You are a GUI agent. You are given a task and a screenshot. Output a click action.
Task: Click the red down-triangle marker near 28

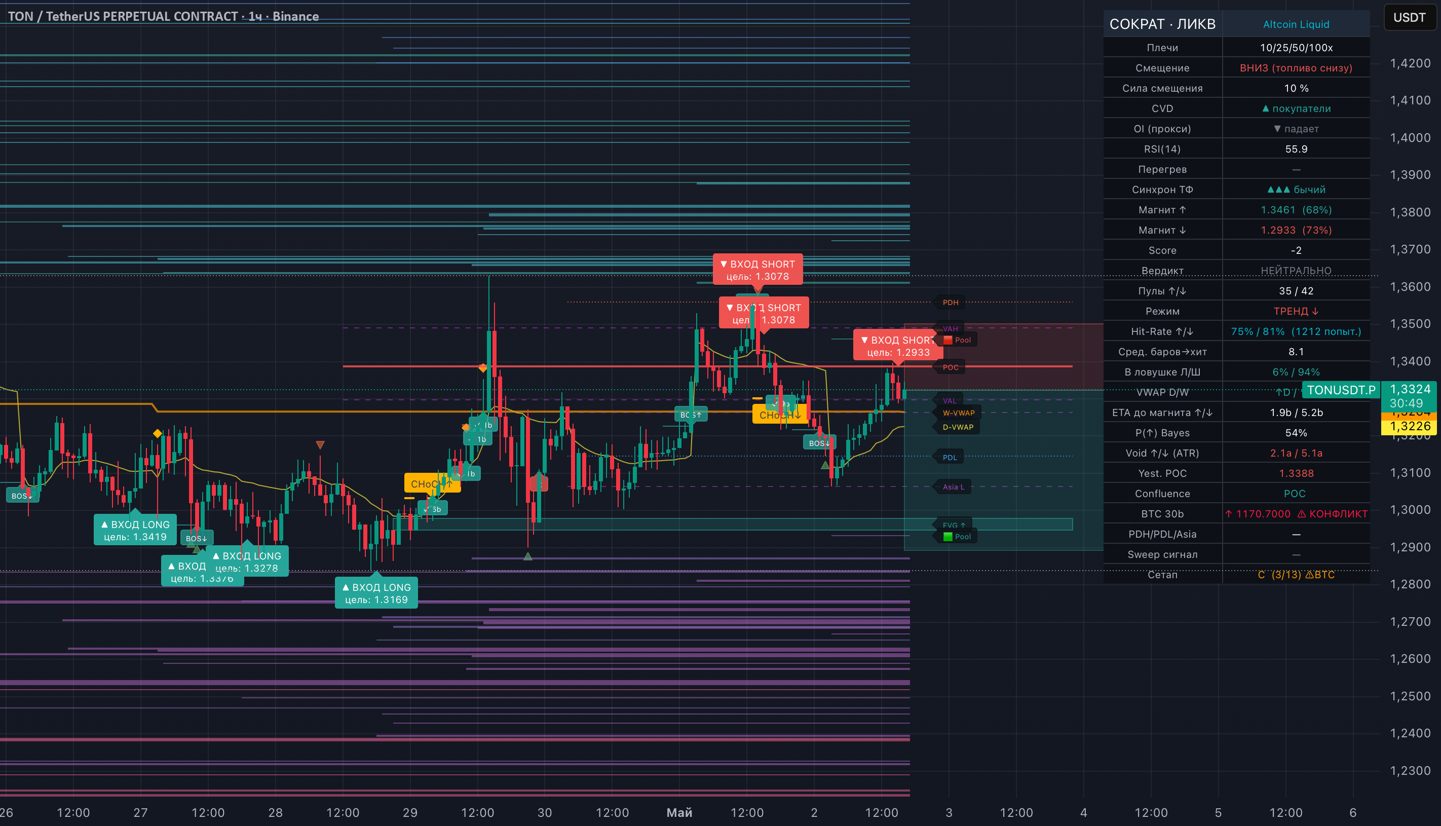[x=320, y=445]
